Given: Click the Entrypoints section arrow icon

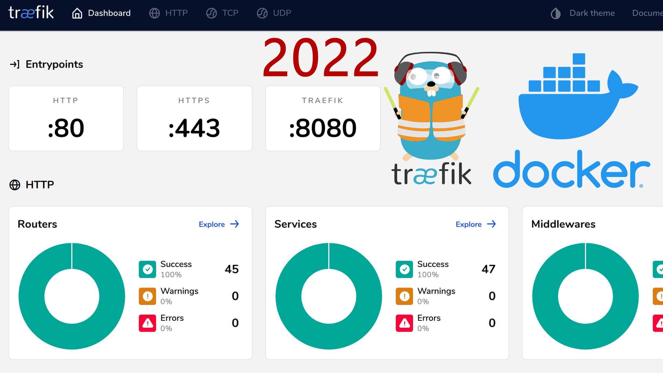Looking at the screenshot, I should [x=15, y=64].
